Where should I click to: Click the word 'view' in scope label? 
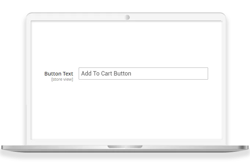[x=68, y=79]
